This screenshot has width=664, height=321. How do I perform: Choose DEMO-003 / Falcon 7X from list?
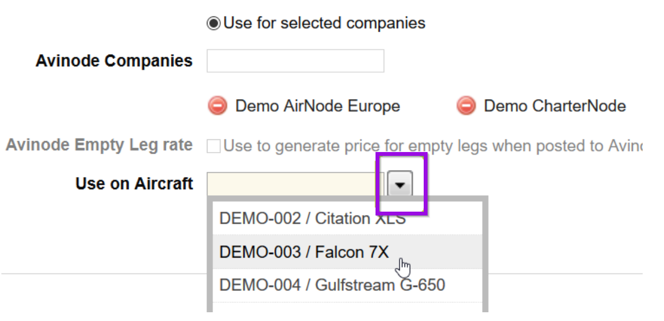click(348, 252)
